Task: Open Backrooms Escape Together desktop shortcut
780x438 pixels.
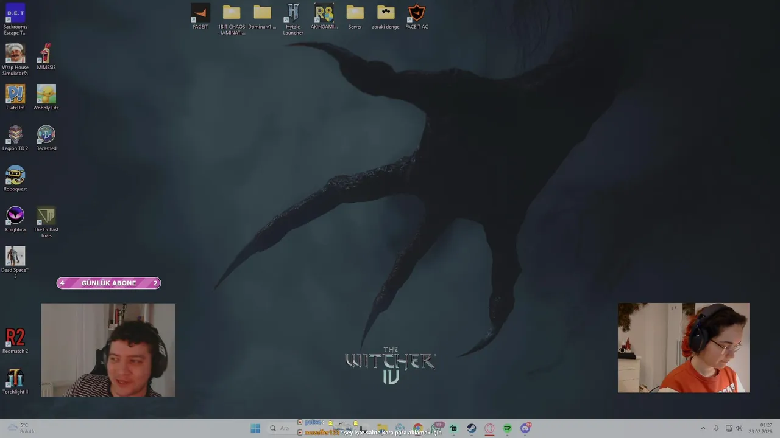Action: point(15,18)
